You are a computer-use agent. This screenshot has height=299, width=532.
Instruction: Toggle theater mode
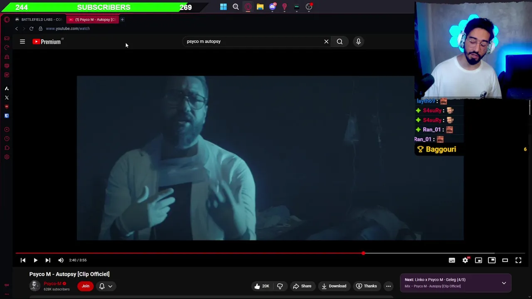[505, 260]
